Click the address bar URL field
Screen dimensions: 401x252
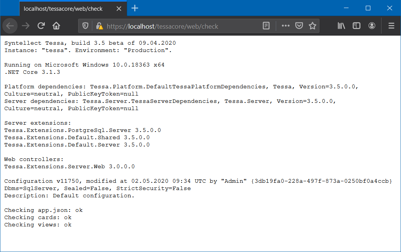point(180,26)
